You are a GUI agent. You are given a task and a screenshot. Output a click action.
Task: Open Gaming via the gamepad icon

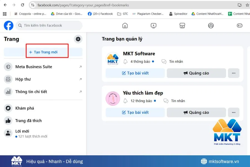(x=239, y=25)
